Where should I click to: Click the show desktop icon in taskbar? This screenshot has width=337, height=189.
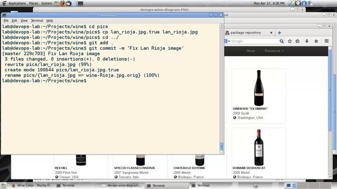[4, 185]
